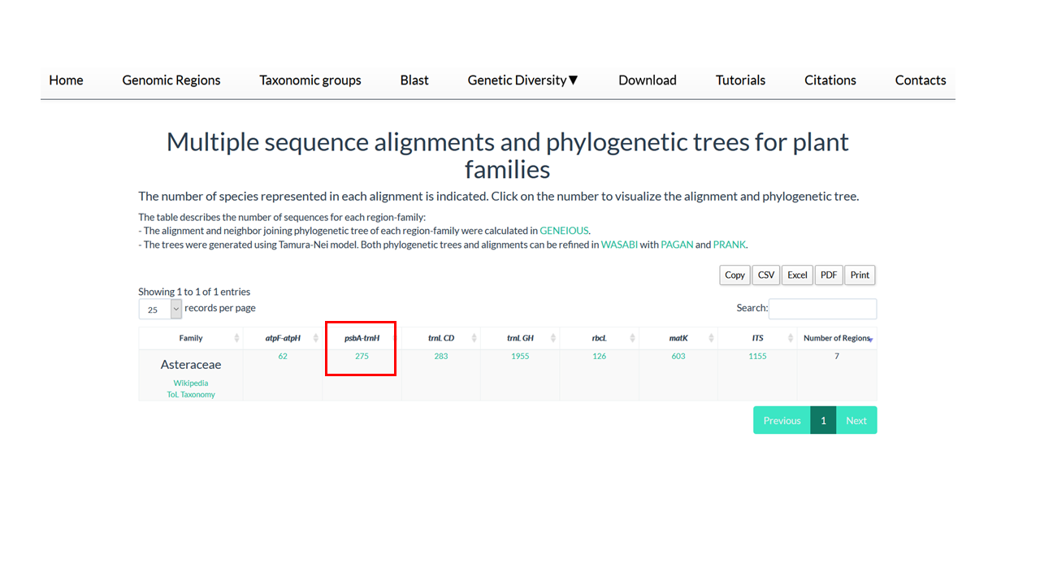
Task: Go to Next page
Action: click(x=856, y=420)
